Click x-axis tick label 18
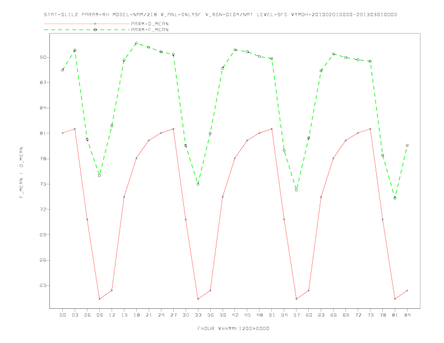 click(136, 315)
